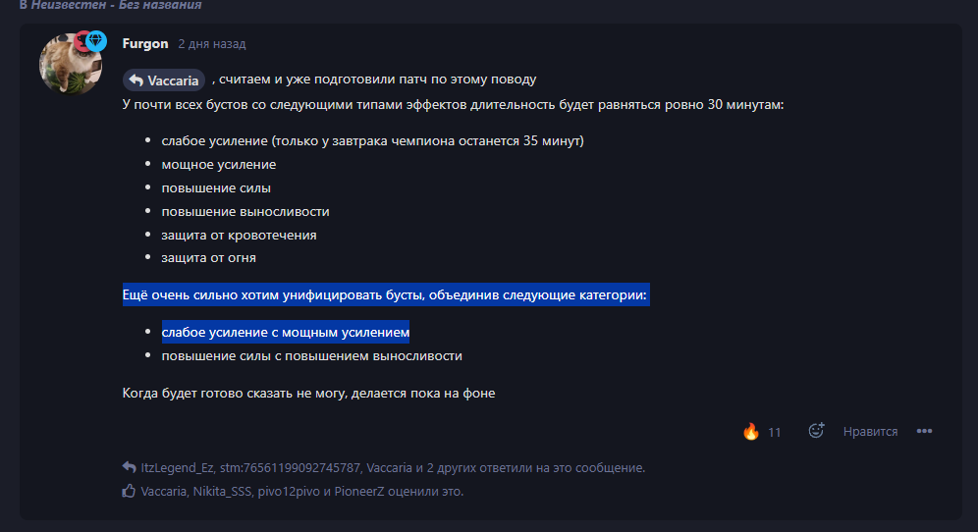This screenshot has width=978, height=532.
Task: Click the thumbs-up icon in likes row
Action: (129, 491)
